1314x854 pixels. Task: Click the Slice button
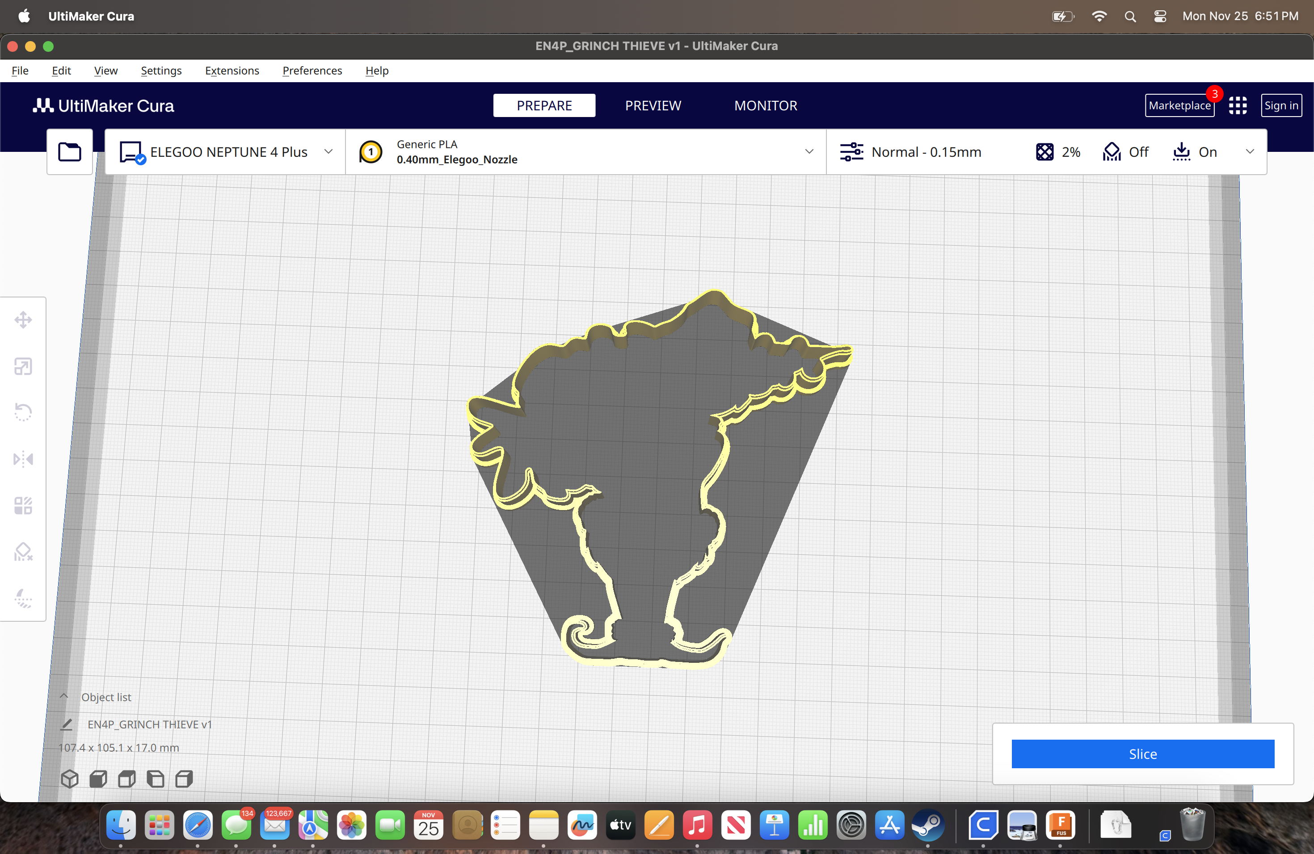1143,754
